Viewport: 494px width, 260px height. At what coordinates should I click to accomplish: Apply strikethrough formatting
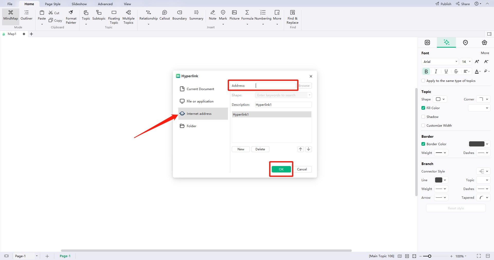coord(456,71)
